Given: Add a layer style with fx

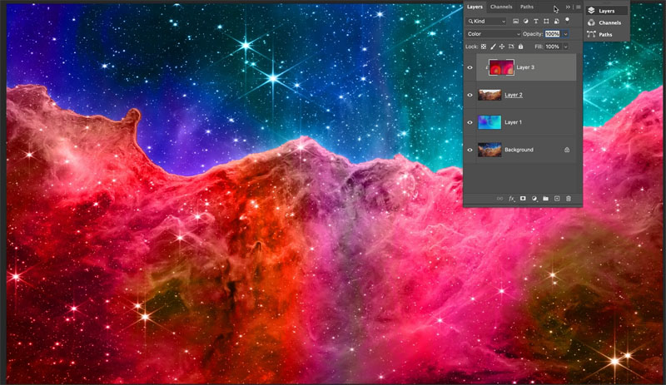Looking at the screenshot, I should click(x=512, y=199).
